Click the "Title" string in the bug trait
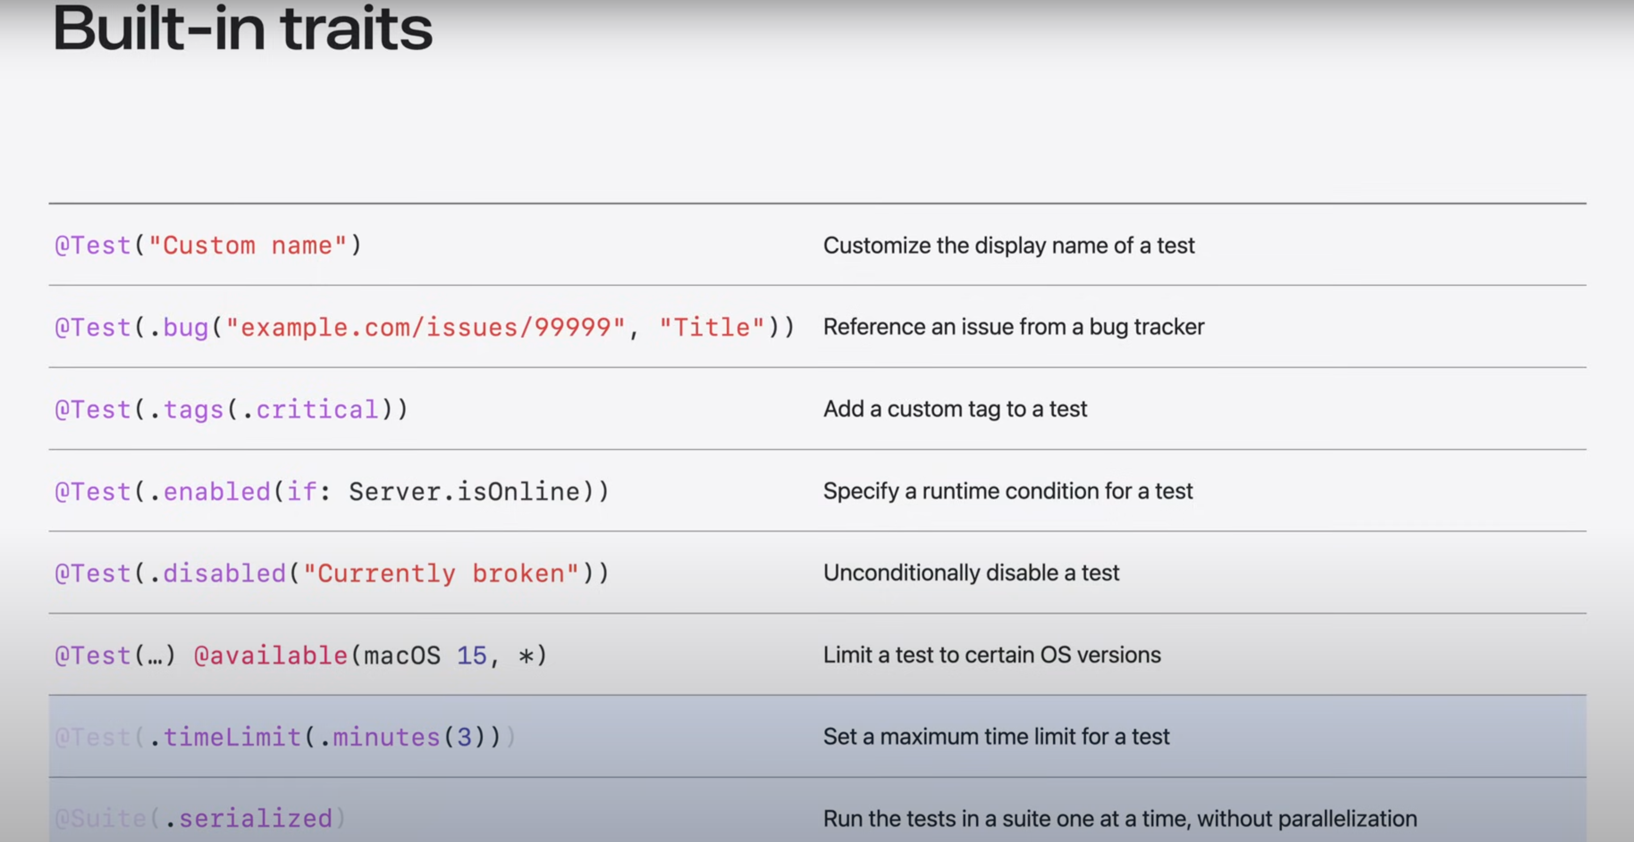Viewport: 1634px width, 842px height. coord(712,328)
